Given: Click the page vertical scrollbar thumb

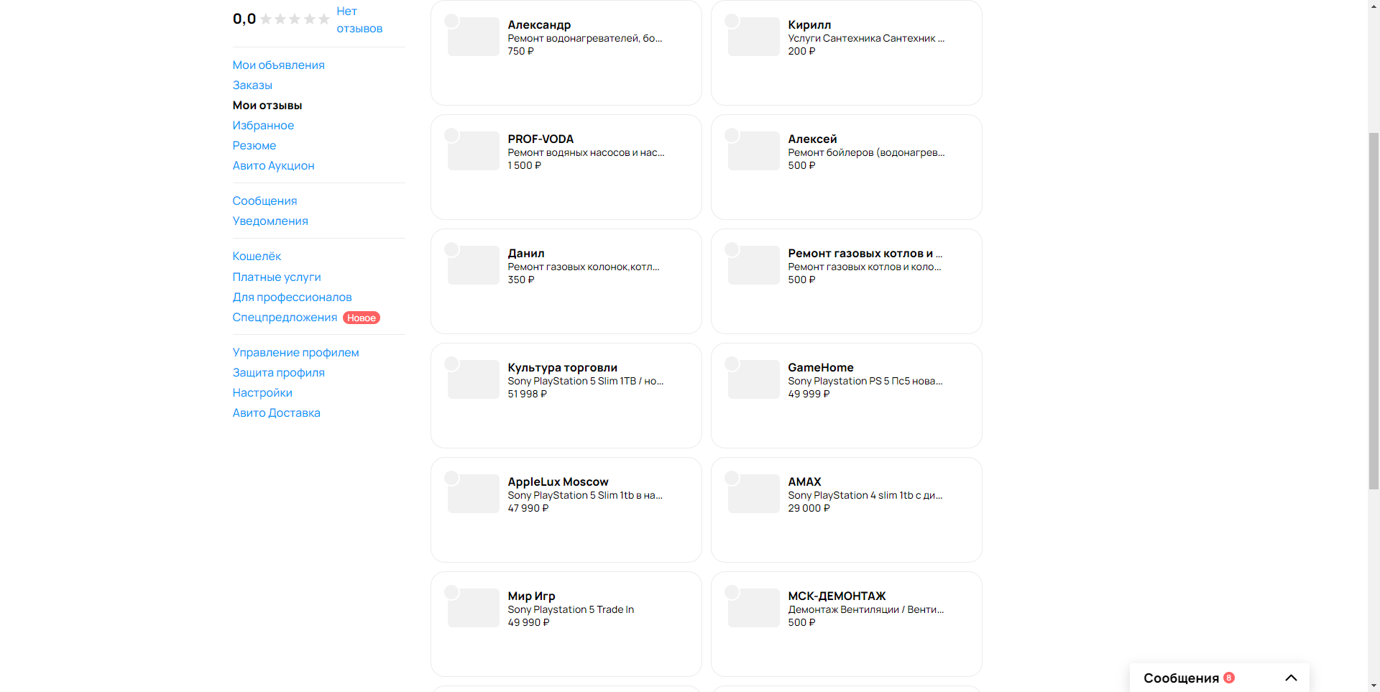Looking at the screenshot, I should pyautogui.click(x=1374, y=310).
